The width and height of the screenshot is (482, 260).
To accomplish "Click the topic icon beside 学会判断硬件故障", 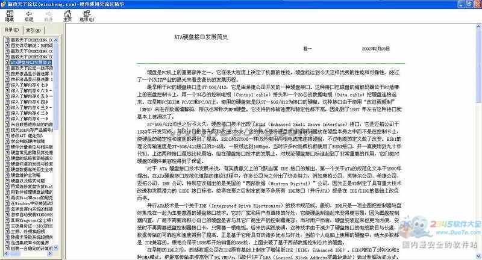I will click(8, 141).
